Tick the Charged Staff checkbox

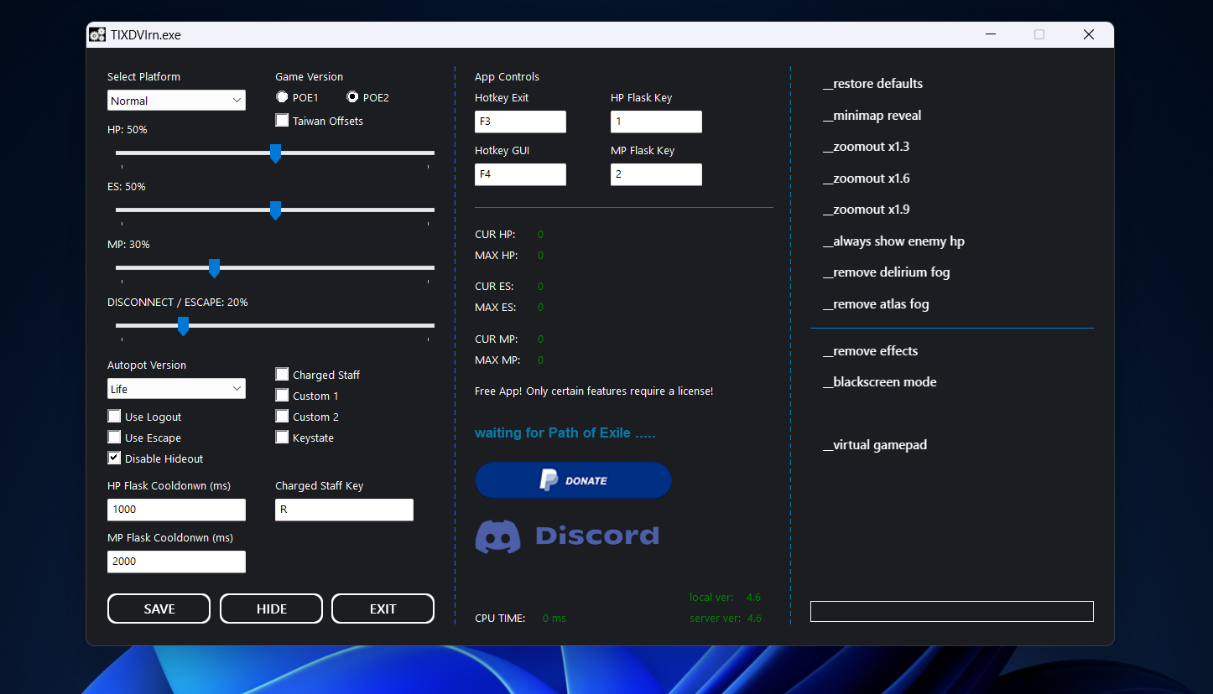(x=282, y=375)
